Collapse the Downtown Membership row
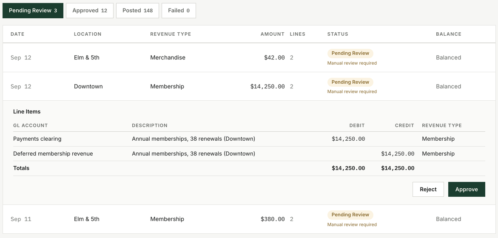 click(x=249, y=86)
